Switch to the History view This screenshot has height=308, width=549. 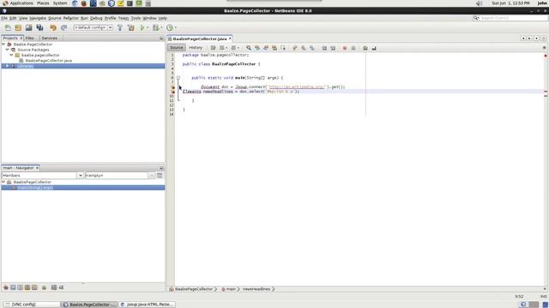196,48
